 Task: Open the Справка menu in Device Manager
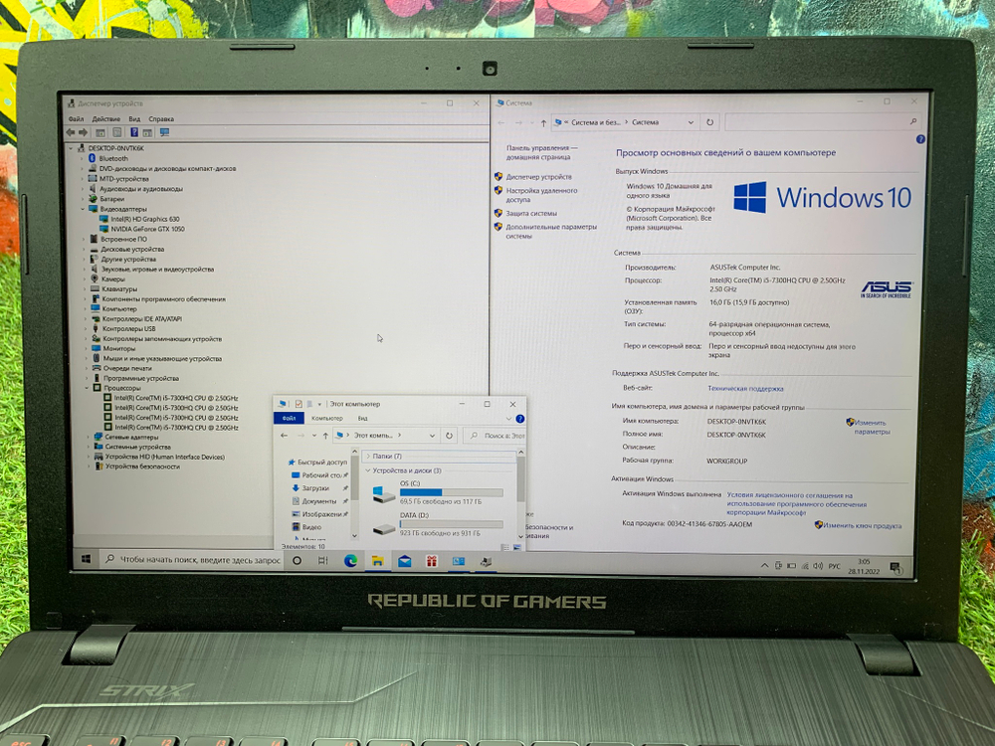pyautogui.click(x=161, y=119)
